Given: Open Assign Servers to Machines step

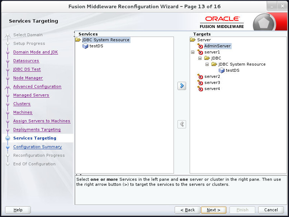Looking at the screenshot, I should 42,121.
